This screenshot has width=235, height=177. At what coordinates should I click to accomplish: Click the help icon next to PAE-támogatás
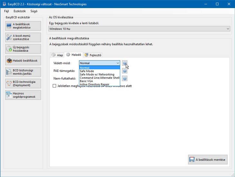coord(125,71)
